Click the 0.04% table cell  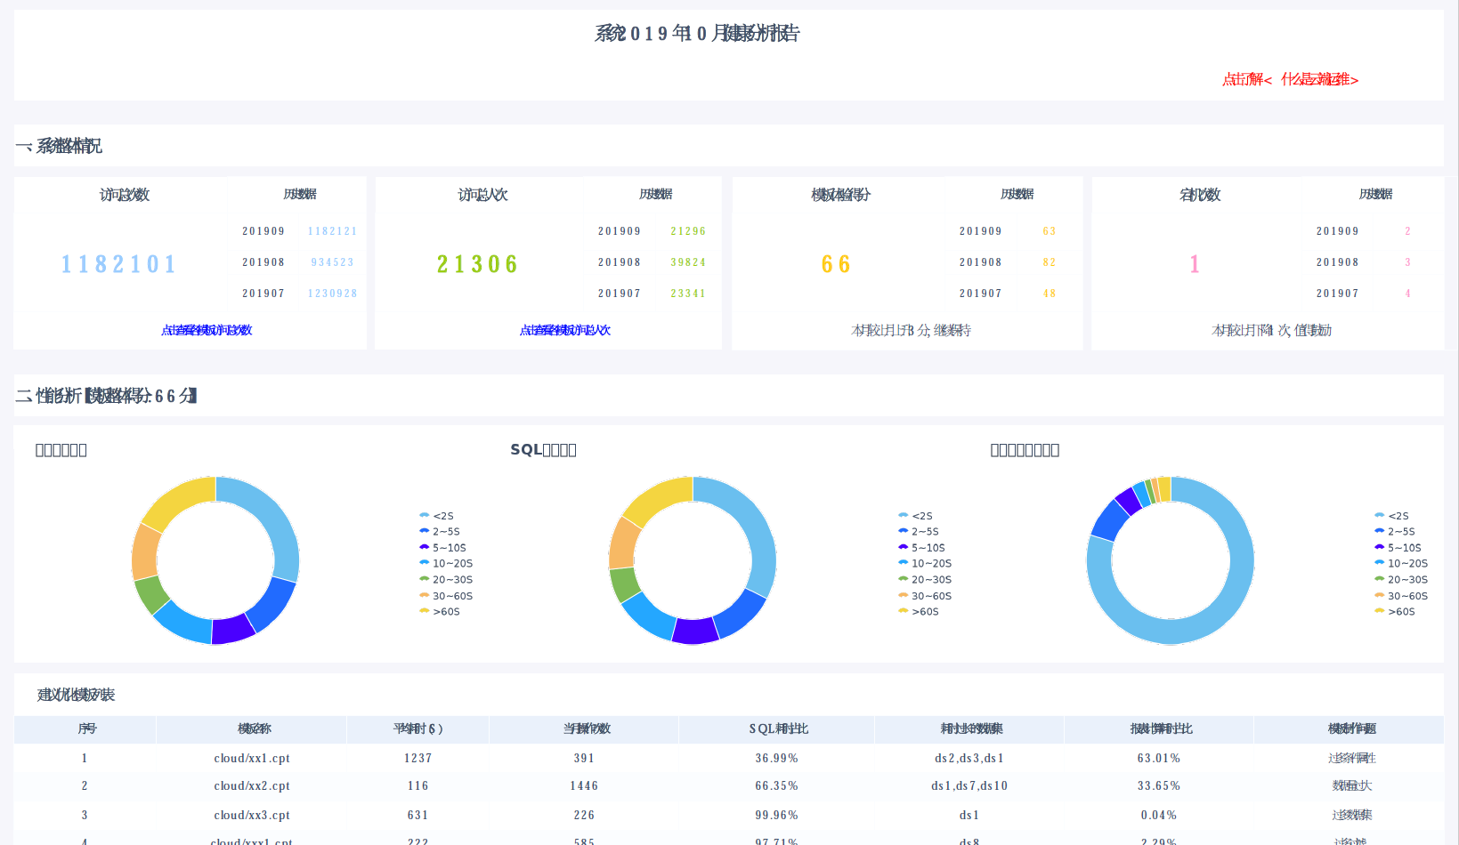(x=1158, y=816)
